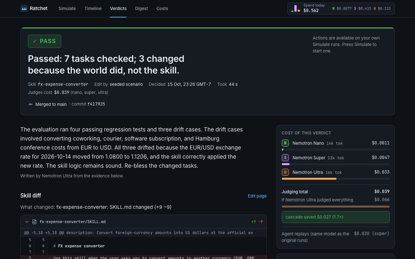Click the Ratchet brand name

coord(39,8)
